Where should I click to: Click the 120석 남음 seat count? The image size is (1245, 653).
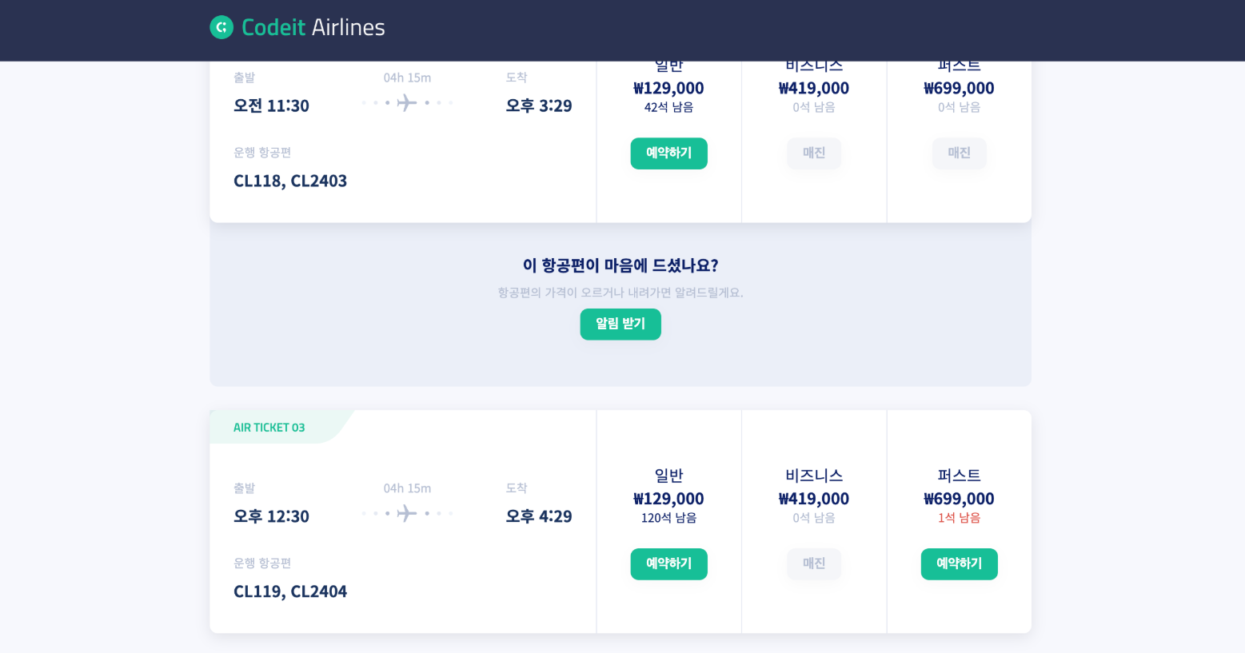[x=668, y=518]
